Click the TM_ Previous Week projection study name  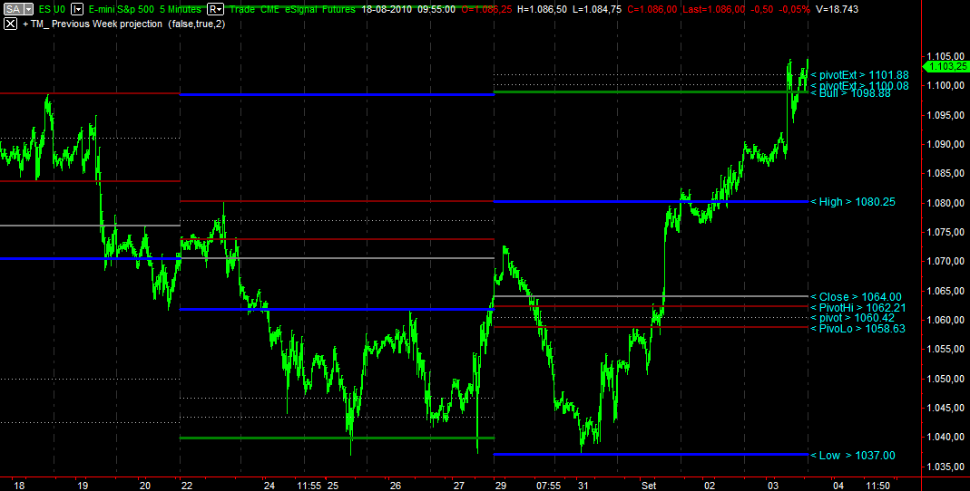click(x=95, y=24)
